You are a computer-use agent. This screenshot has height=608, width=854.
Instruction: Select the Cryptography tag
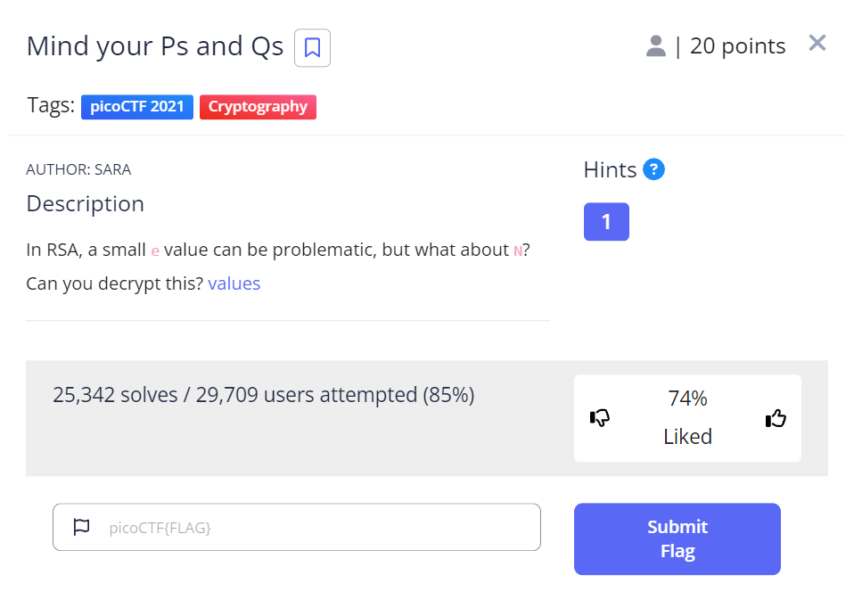click(258, 107)
